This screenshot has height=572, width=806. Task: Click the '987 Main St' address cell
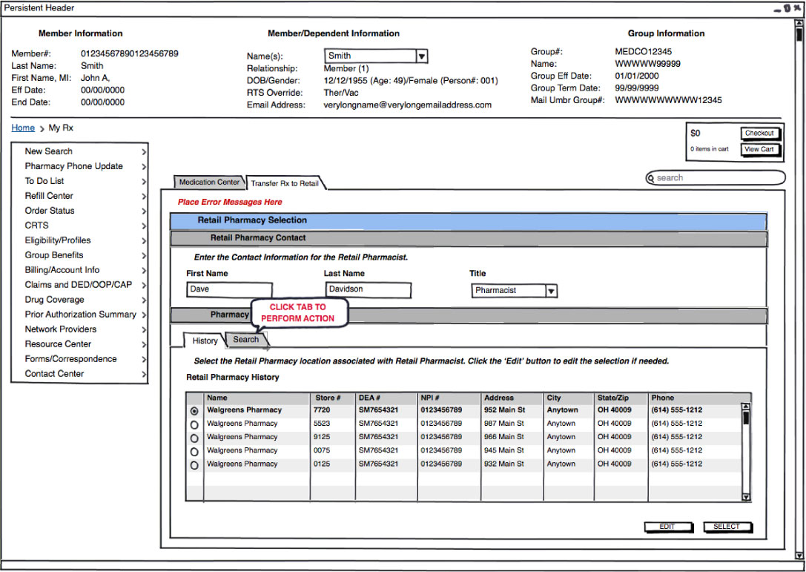point(503,424)
